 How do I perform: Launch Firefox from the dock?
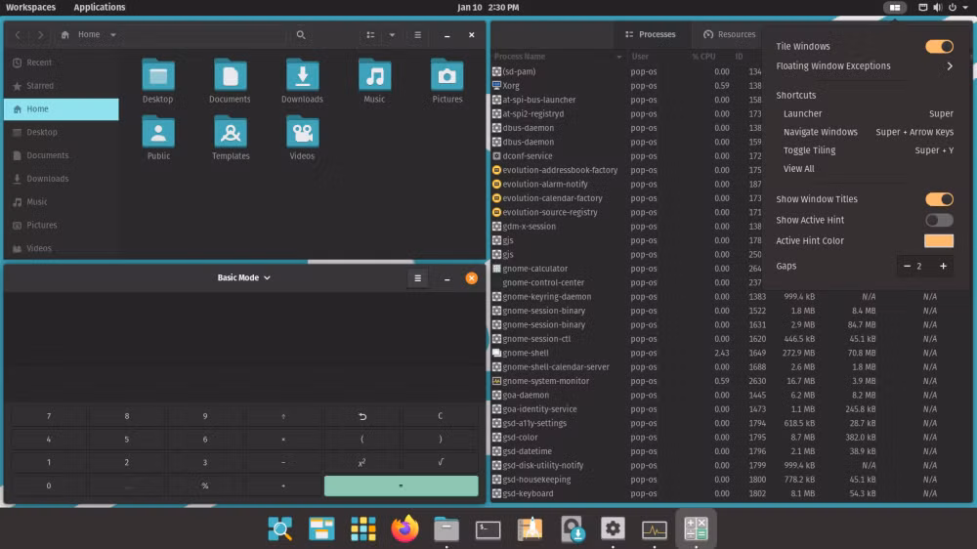coord(405,529)
